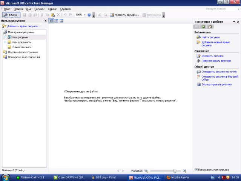Click the Cut scissors icon
241x181 pixels.
point(42,15)
